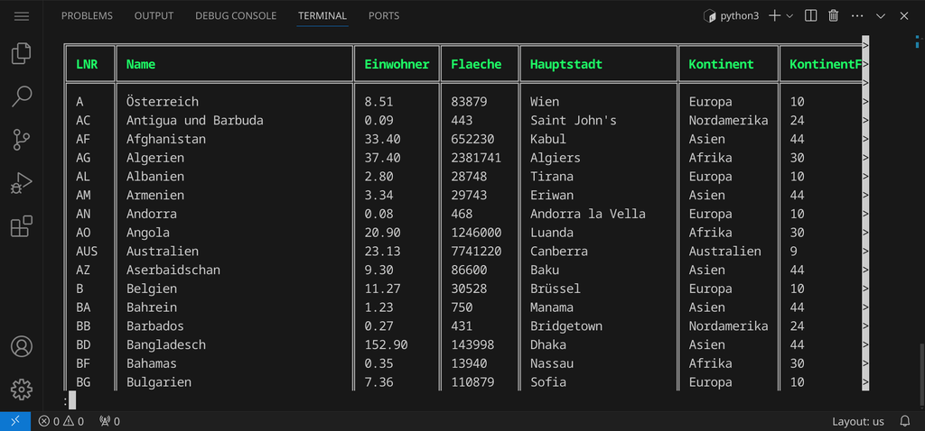
Task: Open the Explorer view in activity bar
Action: click(x=22, y=54)
